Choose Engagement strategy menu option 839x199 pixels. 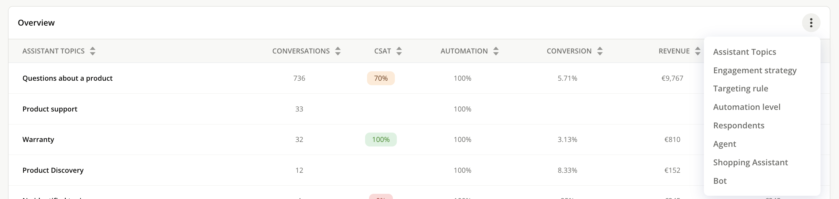755,70
